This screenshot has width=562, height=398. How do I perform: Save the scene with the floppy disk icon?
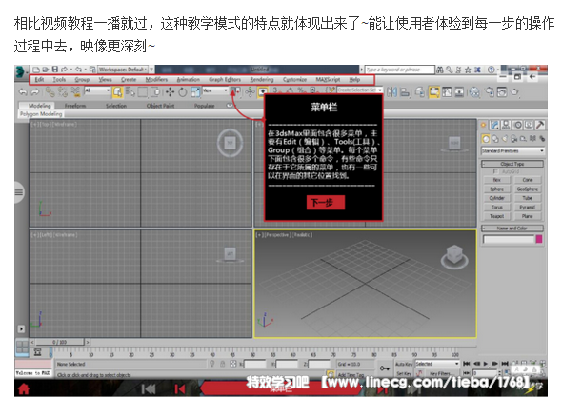(55, 70)
